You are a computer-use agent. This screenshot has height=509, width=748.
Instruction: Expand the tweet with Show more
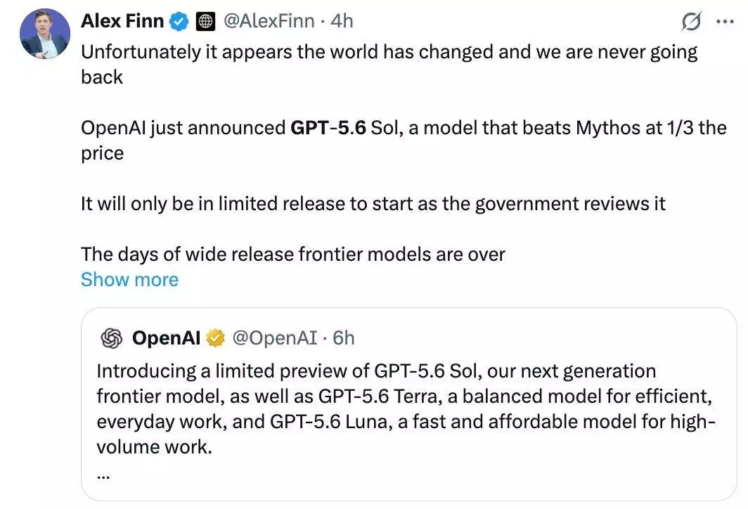pyautogui.click(x=129, y=280)
